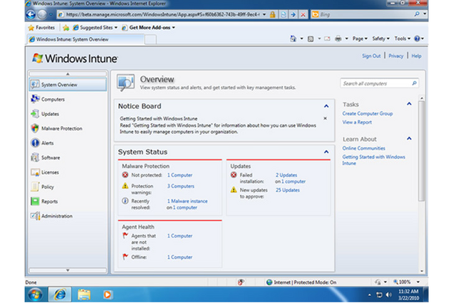Viewport: 456px width, 303px height.
Task: Click the 25 Updates link
Action: 287,190
